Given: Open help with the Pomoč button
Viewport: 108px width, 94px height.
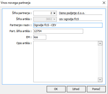Looking at the screenshot, I should click(x=96, y=89).
